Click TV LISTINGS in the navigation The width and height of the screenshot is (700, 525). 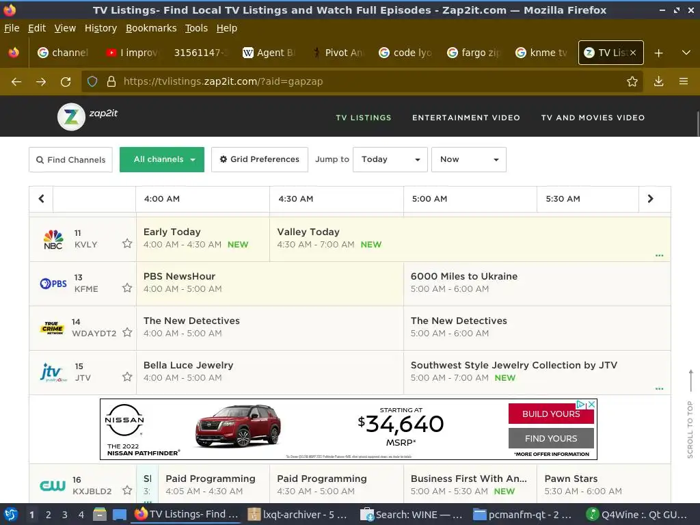(x=364, y=118)
